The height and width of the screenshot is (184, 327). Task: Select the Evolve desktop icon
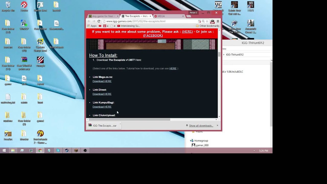click(x=24, y=7)
